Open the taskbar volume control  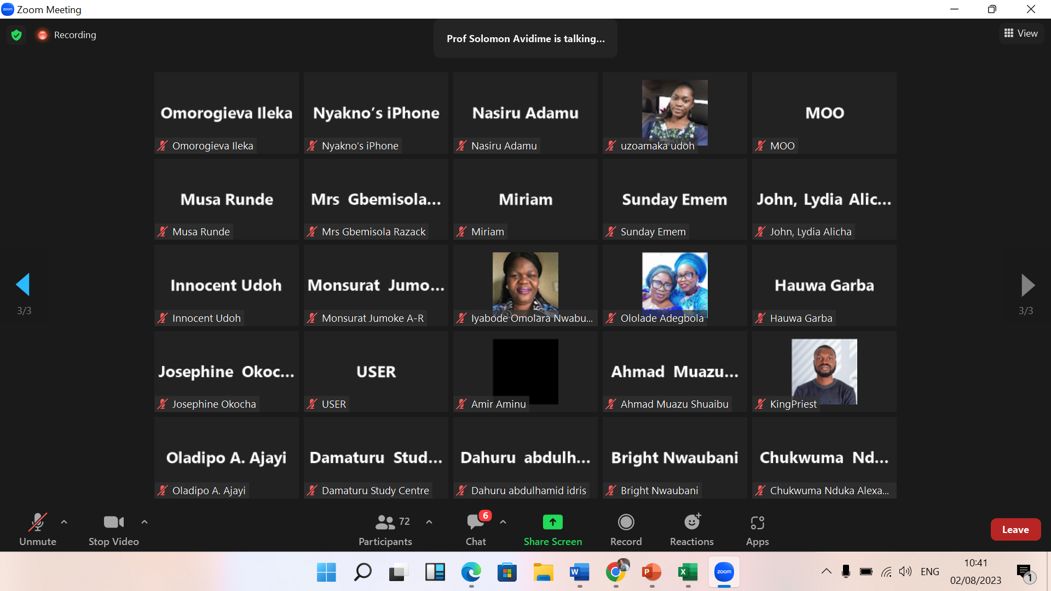[905, 572]
